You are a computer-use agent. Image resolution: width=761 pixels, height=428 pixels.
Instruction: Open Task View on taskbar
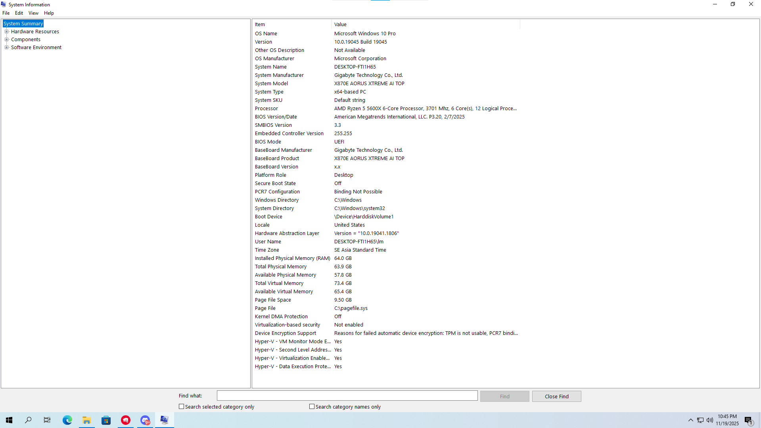(x=47, y=420)
